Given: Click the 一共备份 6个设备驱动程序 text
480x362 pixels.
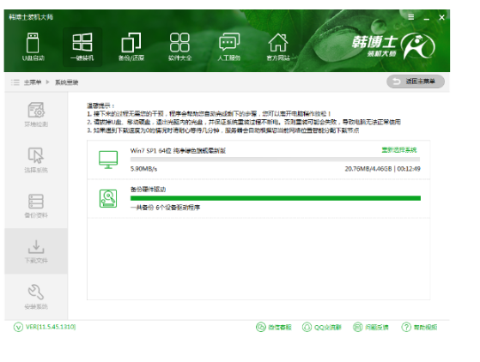Looking at the screenshot, I should [x=166, y=208].
